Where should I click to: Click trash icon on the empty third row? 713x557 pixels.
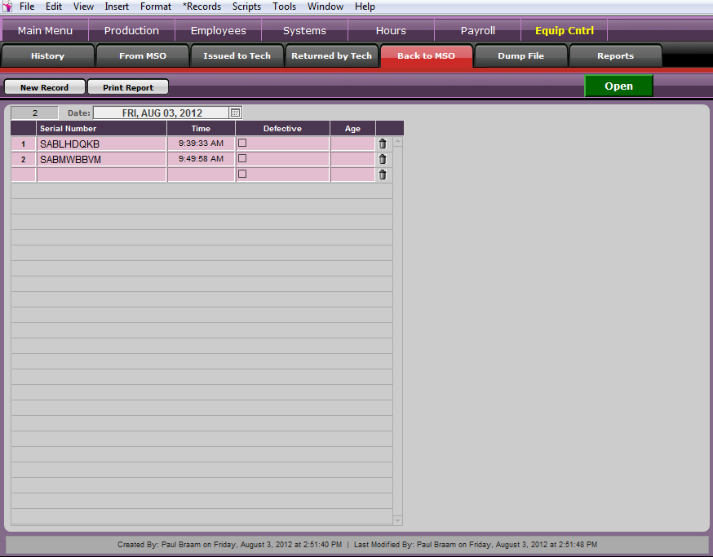tap(383, 175)
